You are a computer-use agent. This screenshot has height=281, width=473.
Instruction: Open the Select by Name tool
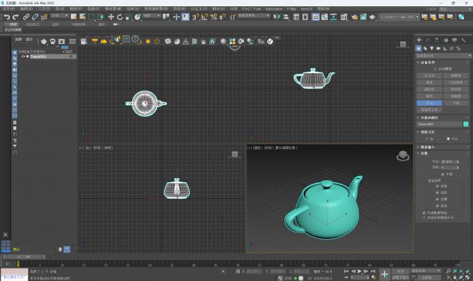click(x=82, y=17)
